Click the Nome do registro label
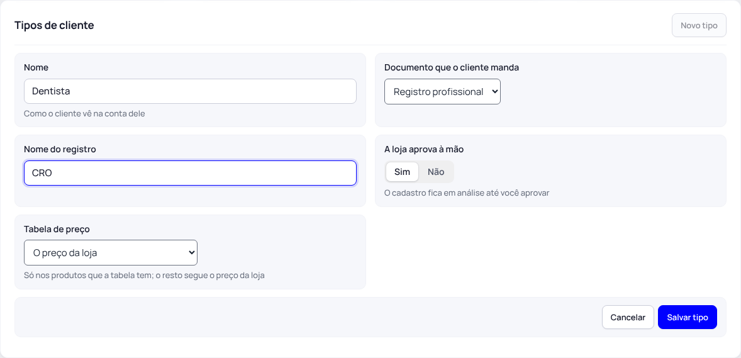This screenshot has width=741, height=358. point(60,150)
